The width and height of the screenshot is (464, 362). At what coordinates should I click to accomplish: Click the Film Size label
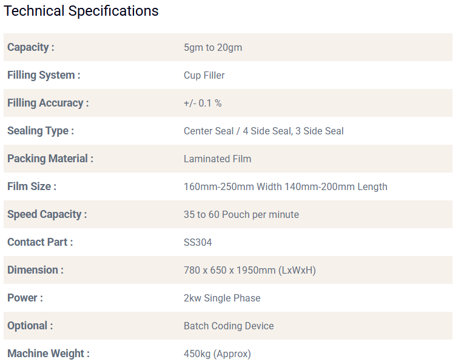pos(32,186)
